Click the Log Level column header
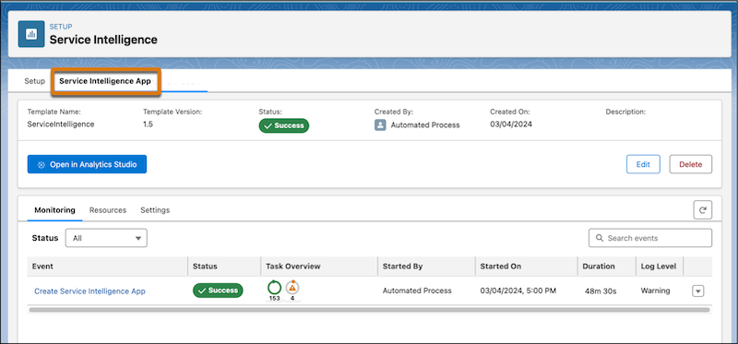Image resolution: width=738 pixels, height=344 pixels. 659,267
